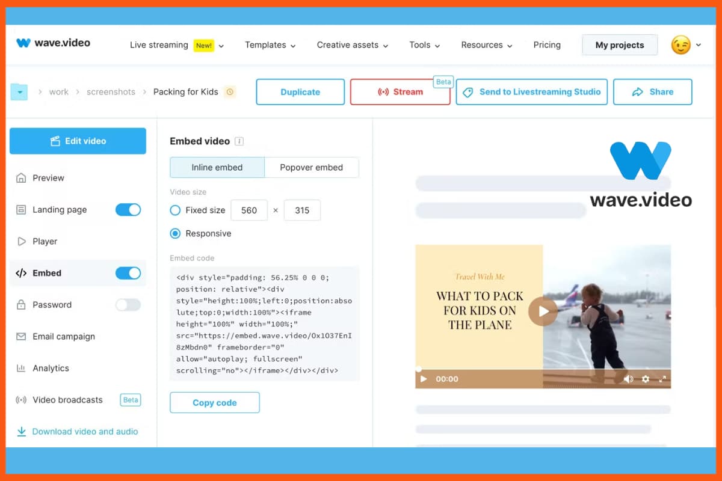Open the Email campaign section
This screenshot has width=722, height=481.
click(x=62, y=336)
